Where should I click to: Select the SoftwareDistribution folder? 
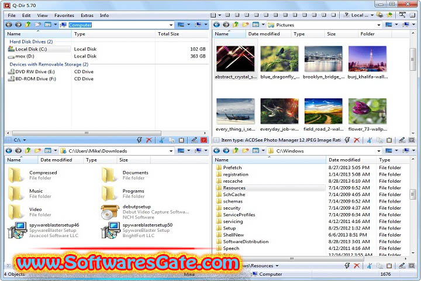pos(243,241)
